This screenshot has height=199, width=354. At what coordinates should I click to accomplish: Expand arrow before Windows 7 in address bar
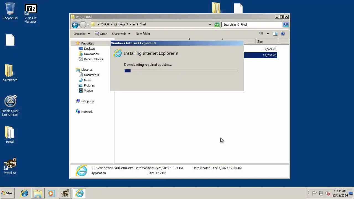pyautogui.click(x=111, y=25)
